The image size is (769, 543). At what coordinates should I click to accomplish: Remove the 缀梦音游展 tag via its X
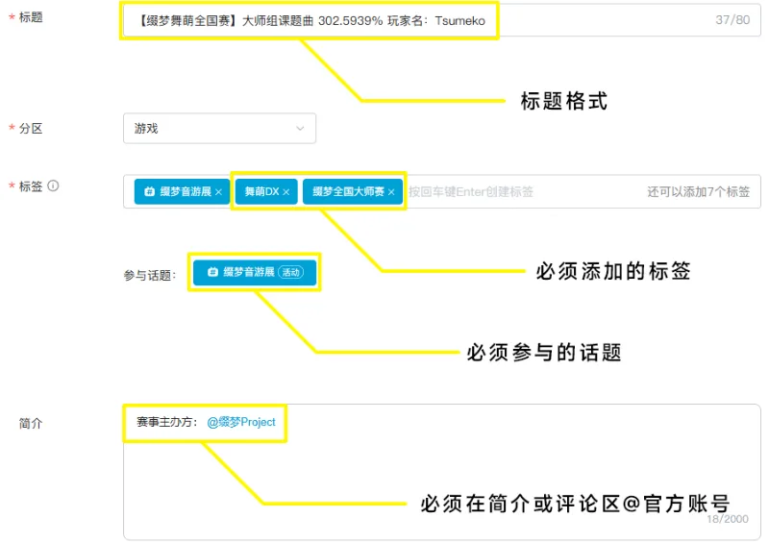(x=219, y=192)
